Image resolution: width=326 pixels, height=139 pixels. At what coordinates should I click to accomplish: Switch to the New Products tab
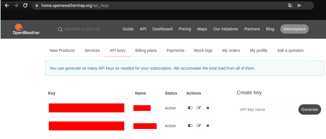tap(62, 50)
